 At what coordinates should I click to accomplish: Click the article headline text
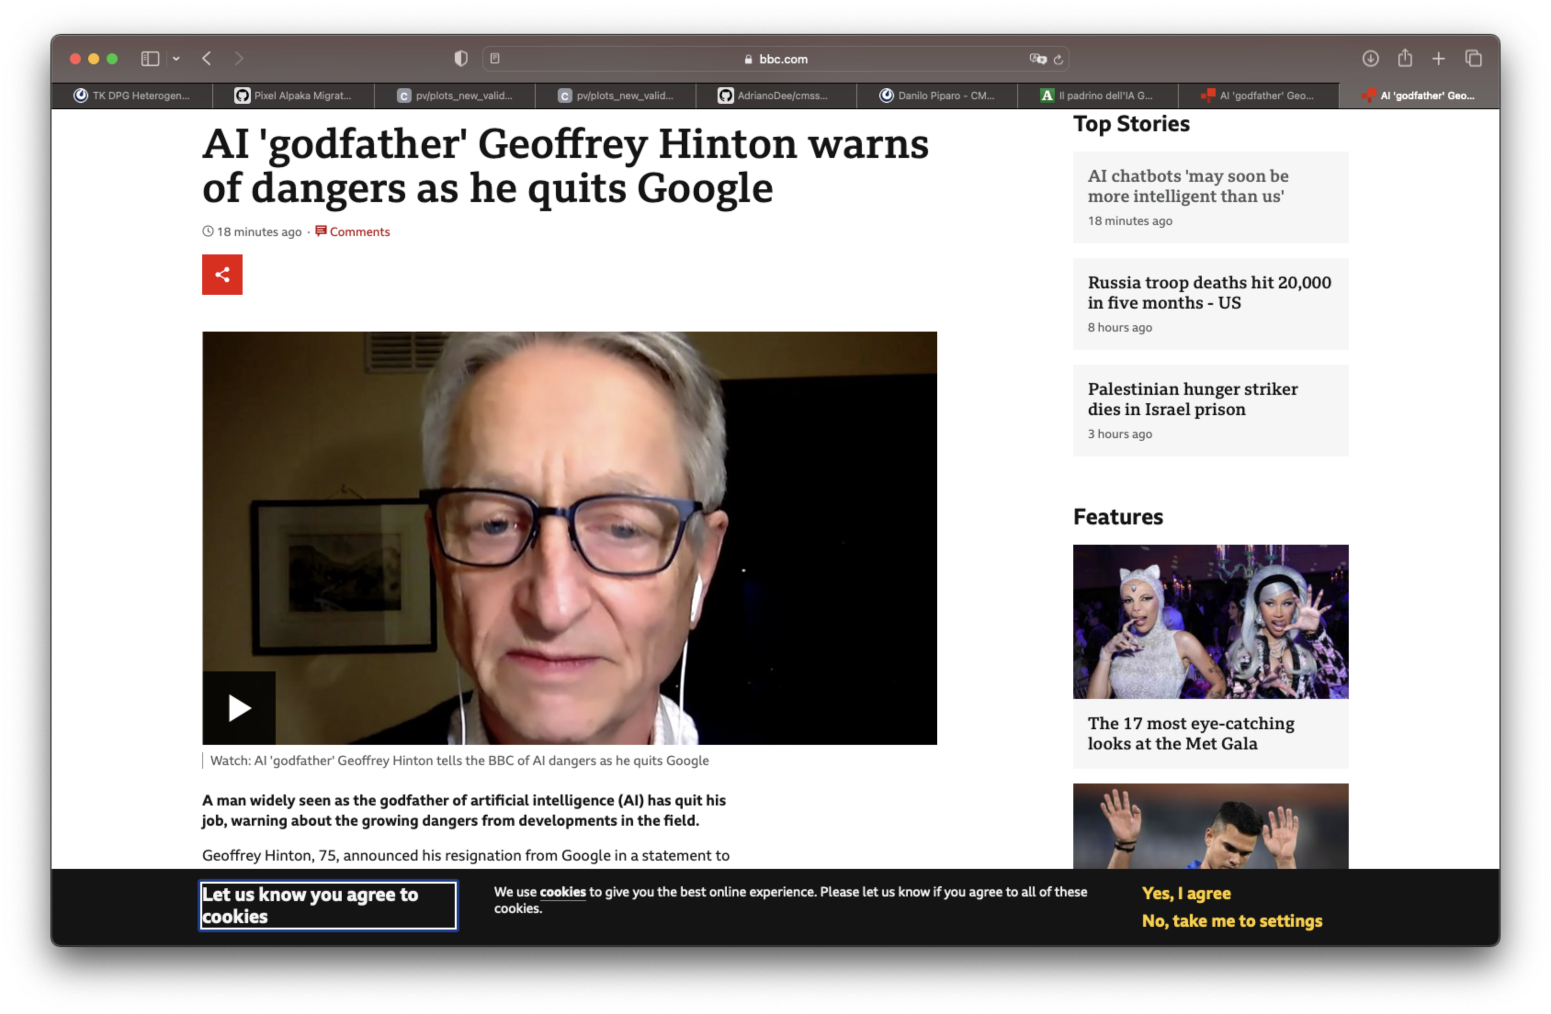tap(565, 165)
